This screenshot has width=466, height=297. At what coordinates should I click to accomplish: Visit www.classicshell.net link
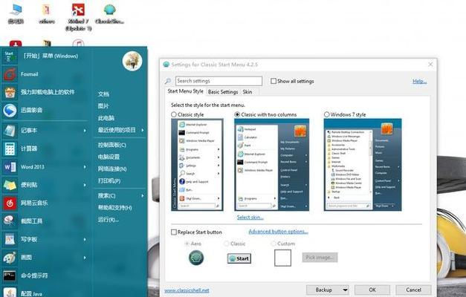pyautogui.click(x=187, y=290)
